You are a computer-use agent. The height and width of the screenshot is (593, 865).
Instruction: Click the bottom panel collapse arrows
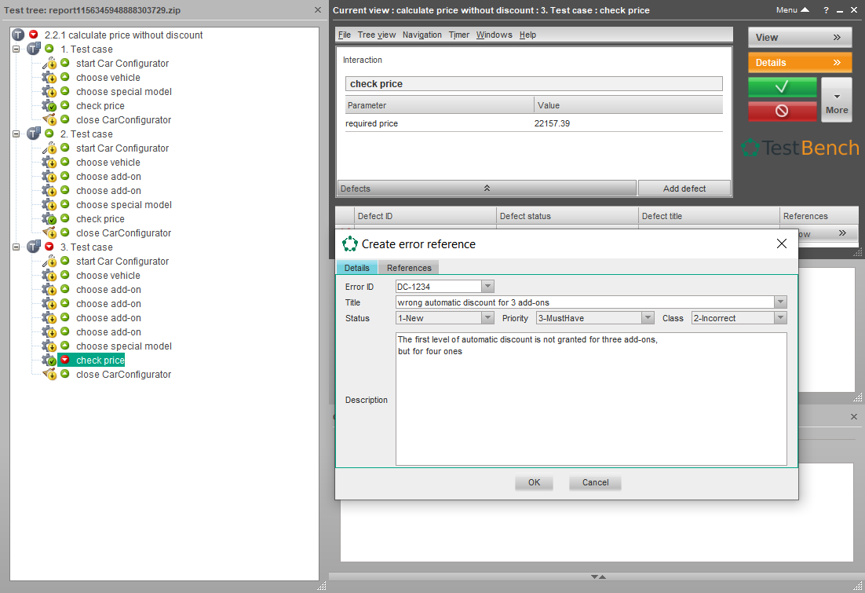[598, 577]
